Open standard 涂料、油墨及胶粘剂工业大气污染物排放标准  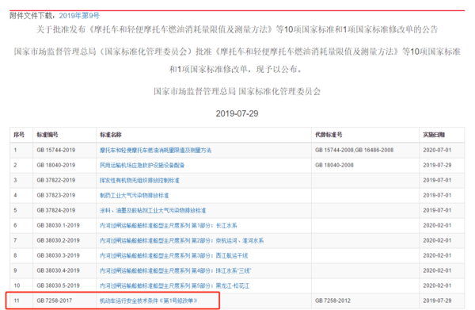pyautogui.click(x=153, y=211)
